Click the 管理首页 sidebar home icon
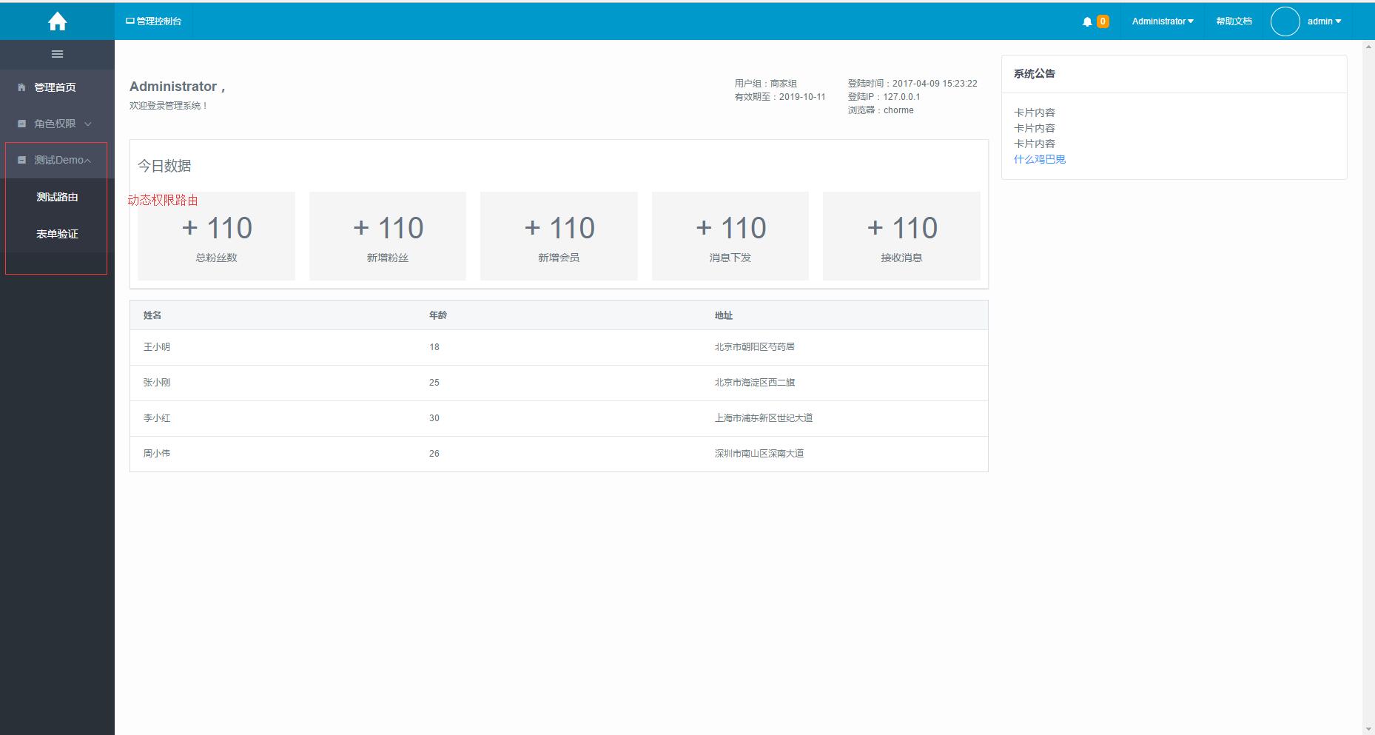The image size is (1375, 735). tap(21, 87)
